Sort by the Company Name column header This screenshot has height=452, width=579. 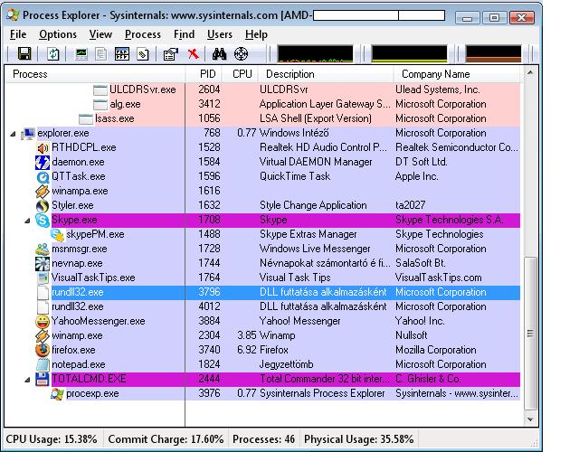click(457, 74)
